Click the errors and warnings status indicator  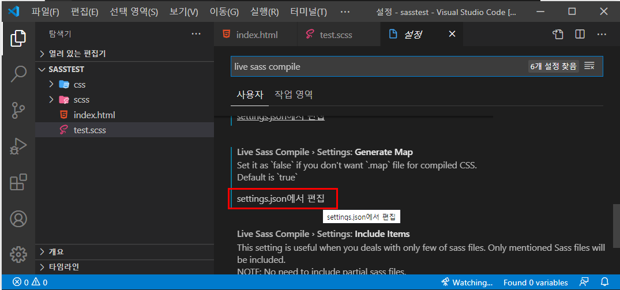(30, 283)
